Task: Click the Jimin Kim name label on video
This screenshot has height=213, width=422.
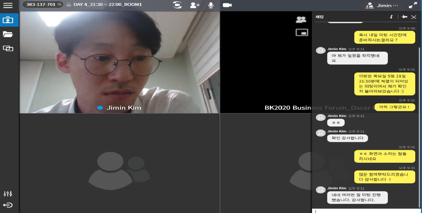Action: [124, 108]
